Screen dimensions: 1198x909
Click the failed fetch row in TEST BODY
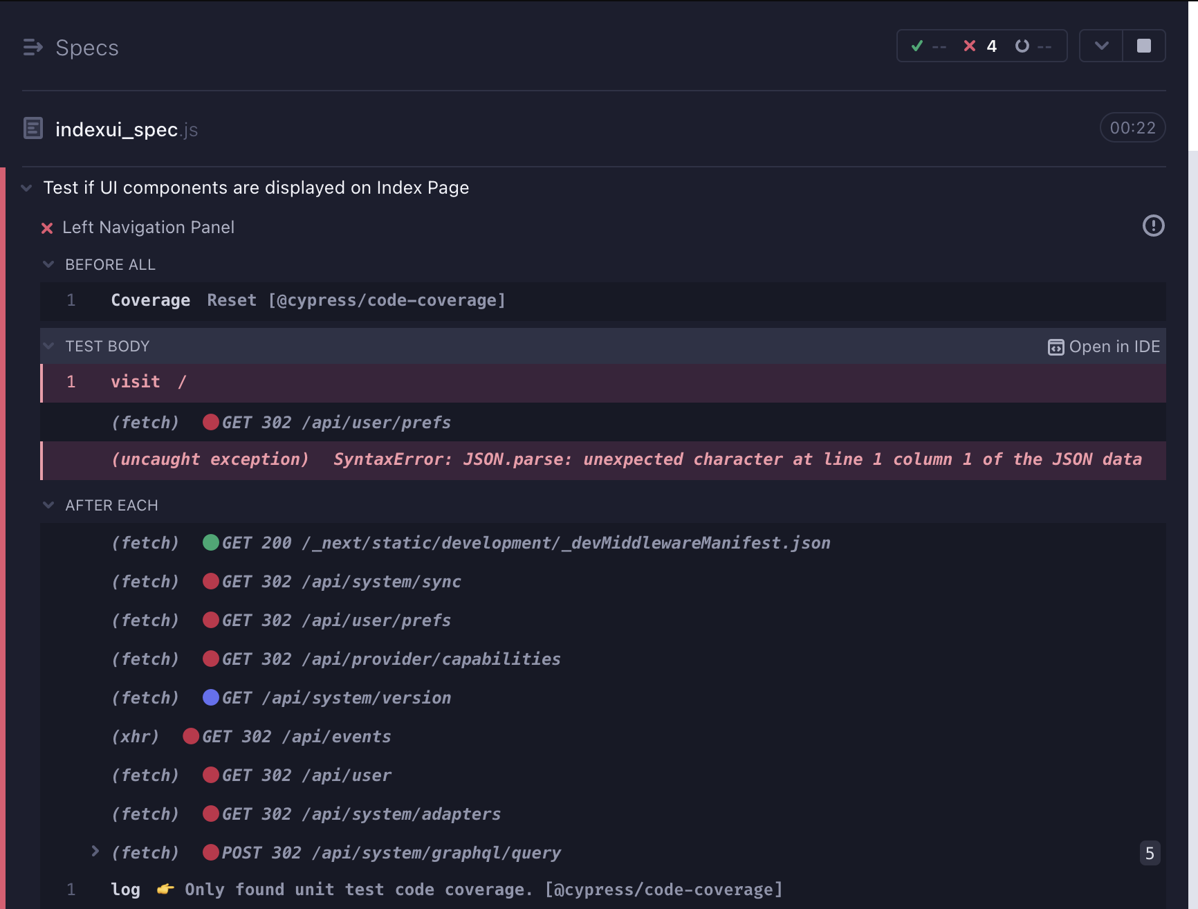[x=603, y=422]
